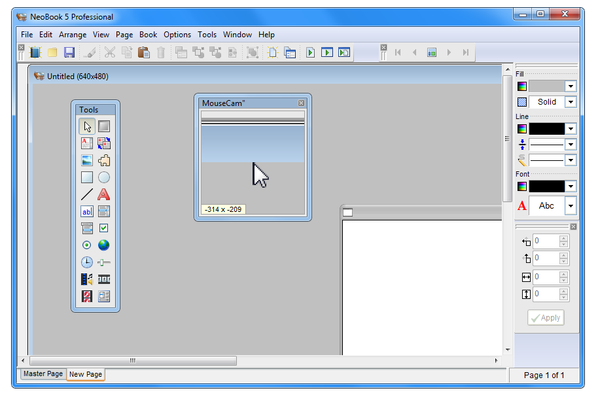This screenshot has width=598, height=399.
Task: Click the 'Page 1 of 1' status text
Action: (x=544, y=375)
